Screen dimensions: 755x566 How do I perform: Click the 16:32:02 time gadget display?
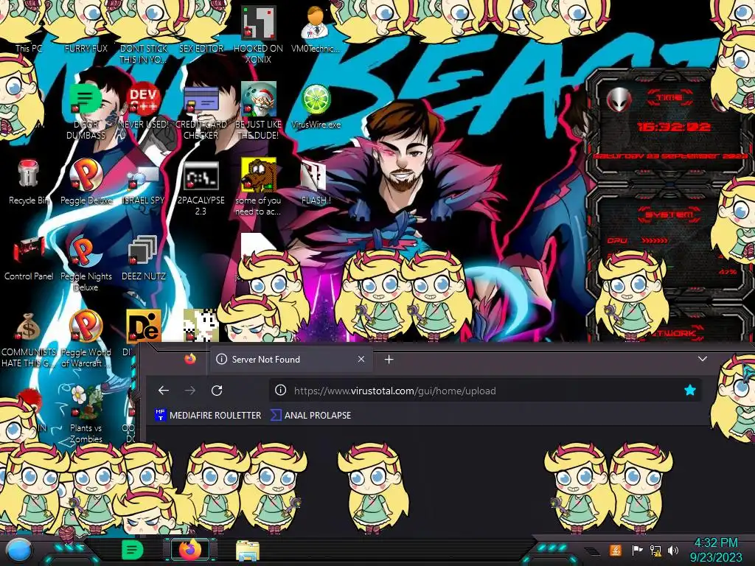tap(674, 127)
